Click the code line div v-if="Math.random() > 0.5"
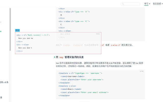 click(x=33, y=35)
